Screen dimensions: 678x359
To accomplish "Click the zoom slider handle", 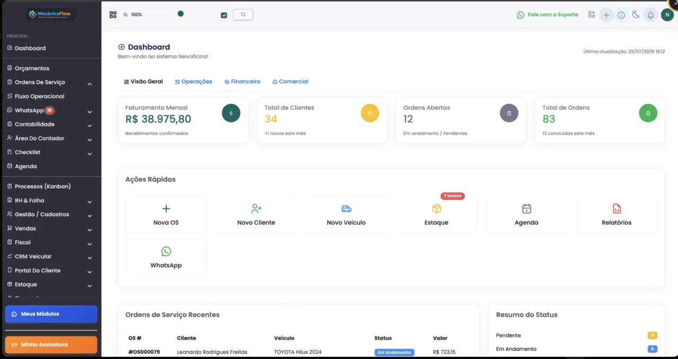I will (x=181, y=14).
